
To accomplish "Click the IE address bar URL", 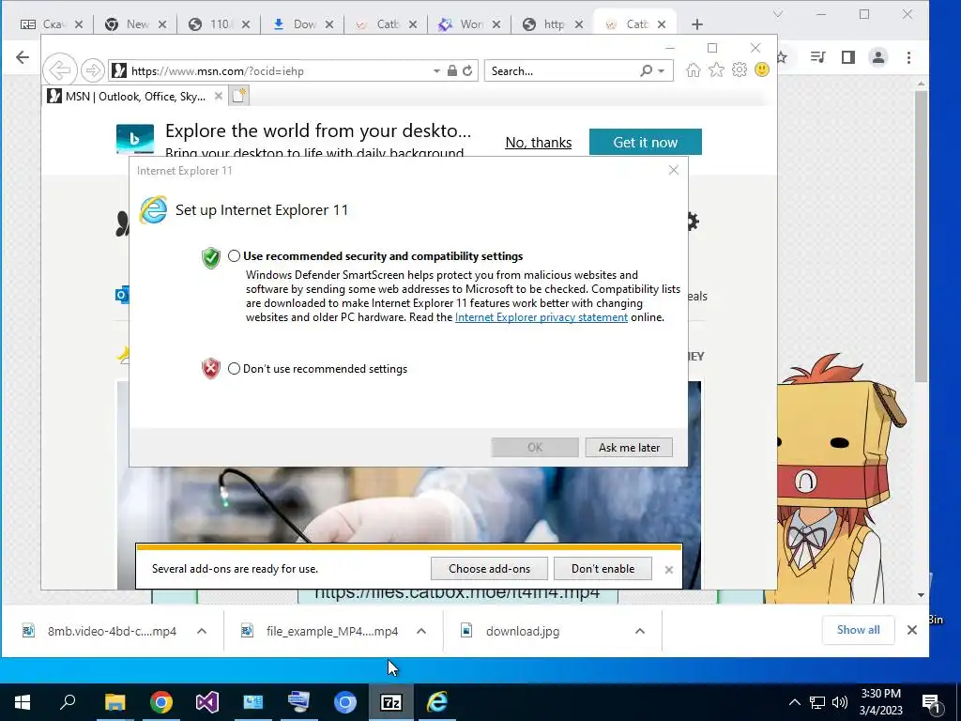I will 218,71.
